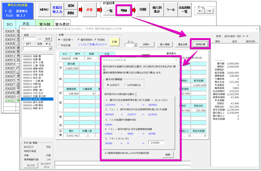
Task: Open 個人情報 in the detail dialog
Action: click(165, 44)
